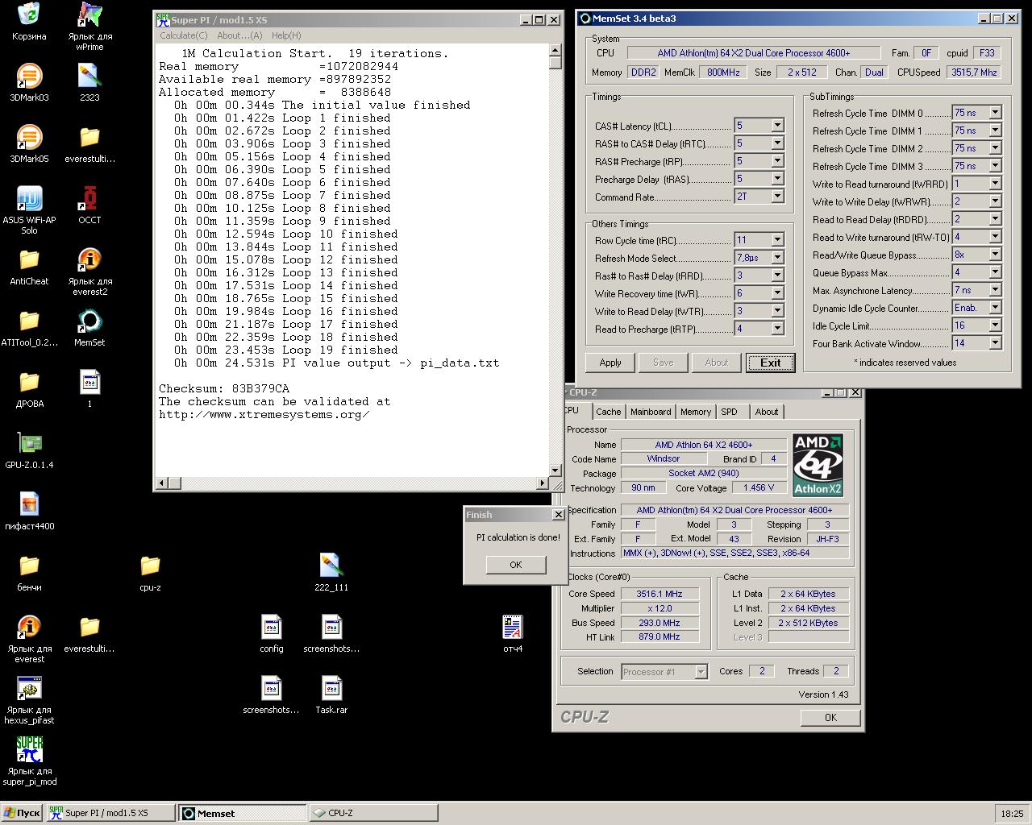Open the Recycle Bin (Корзина) desktop icon
This screenshot has height=825, width=1032.
pos(29,15)
